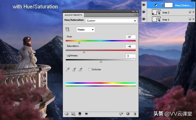Screen dimensions: 196x120
Task: Reset adjustment to defaults icon
Action: coord(128,114)
